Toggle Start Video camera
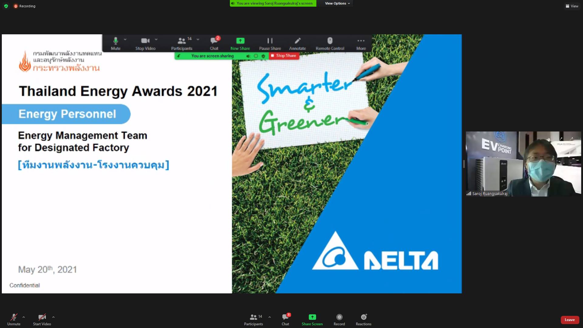This screenshot has width=583, height=328. pyautogui.click(x=42, y=320)
